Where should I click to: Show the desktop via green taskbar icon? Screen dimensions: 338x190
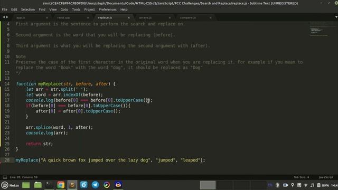pos(26,185)
